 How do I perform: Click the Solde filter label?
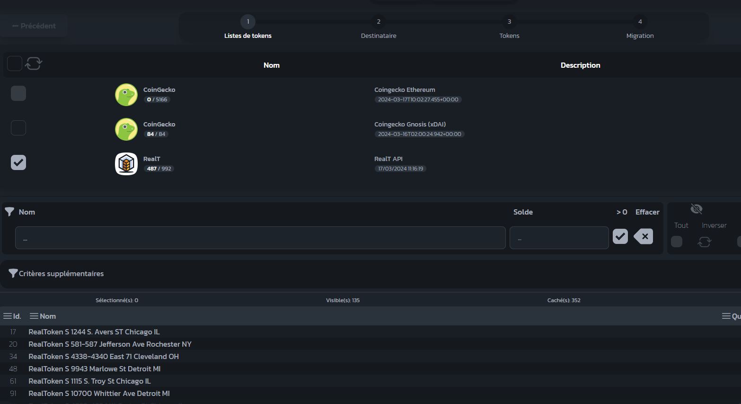tap(523, 212)
